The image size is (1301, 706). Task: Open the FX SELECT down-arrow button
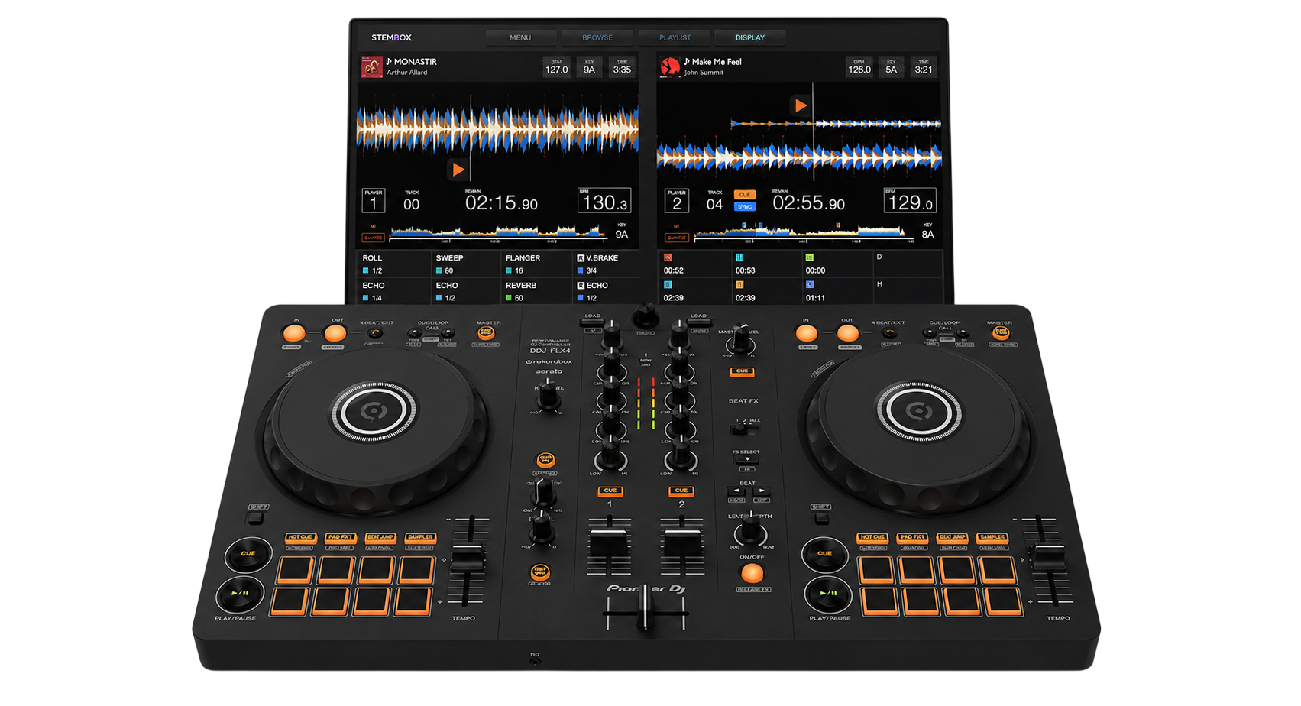click(746, 461)
